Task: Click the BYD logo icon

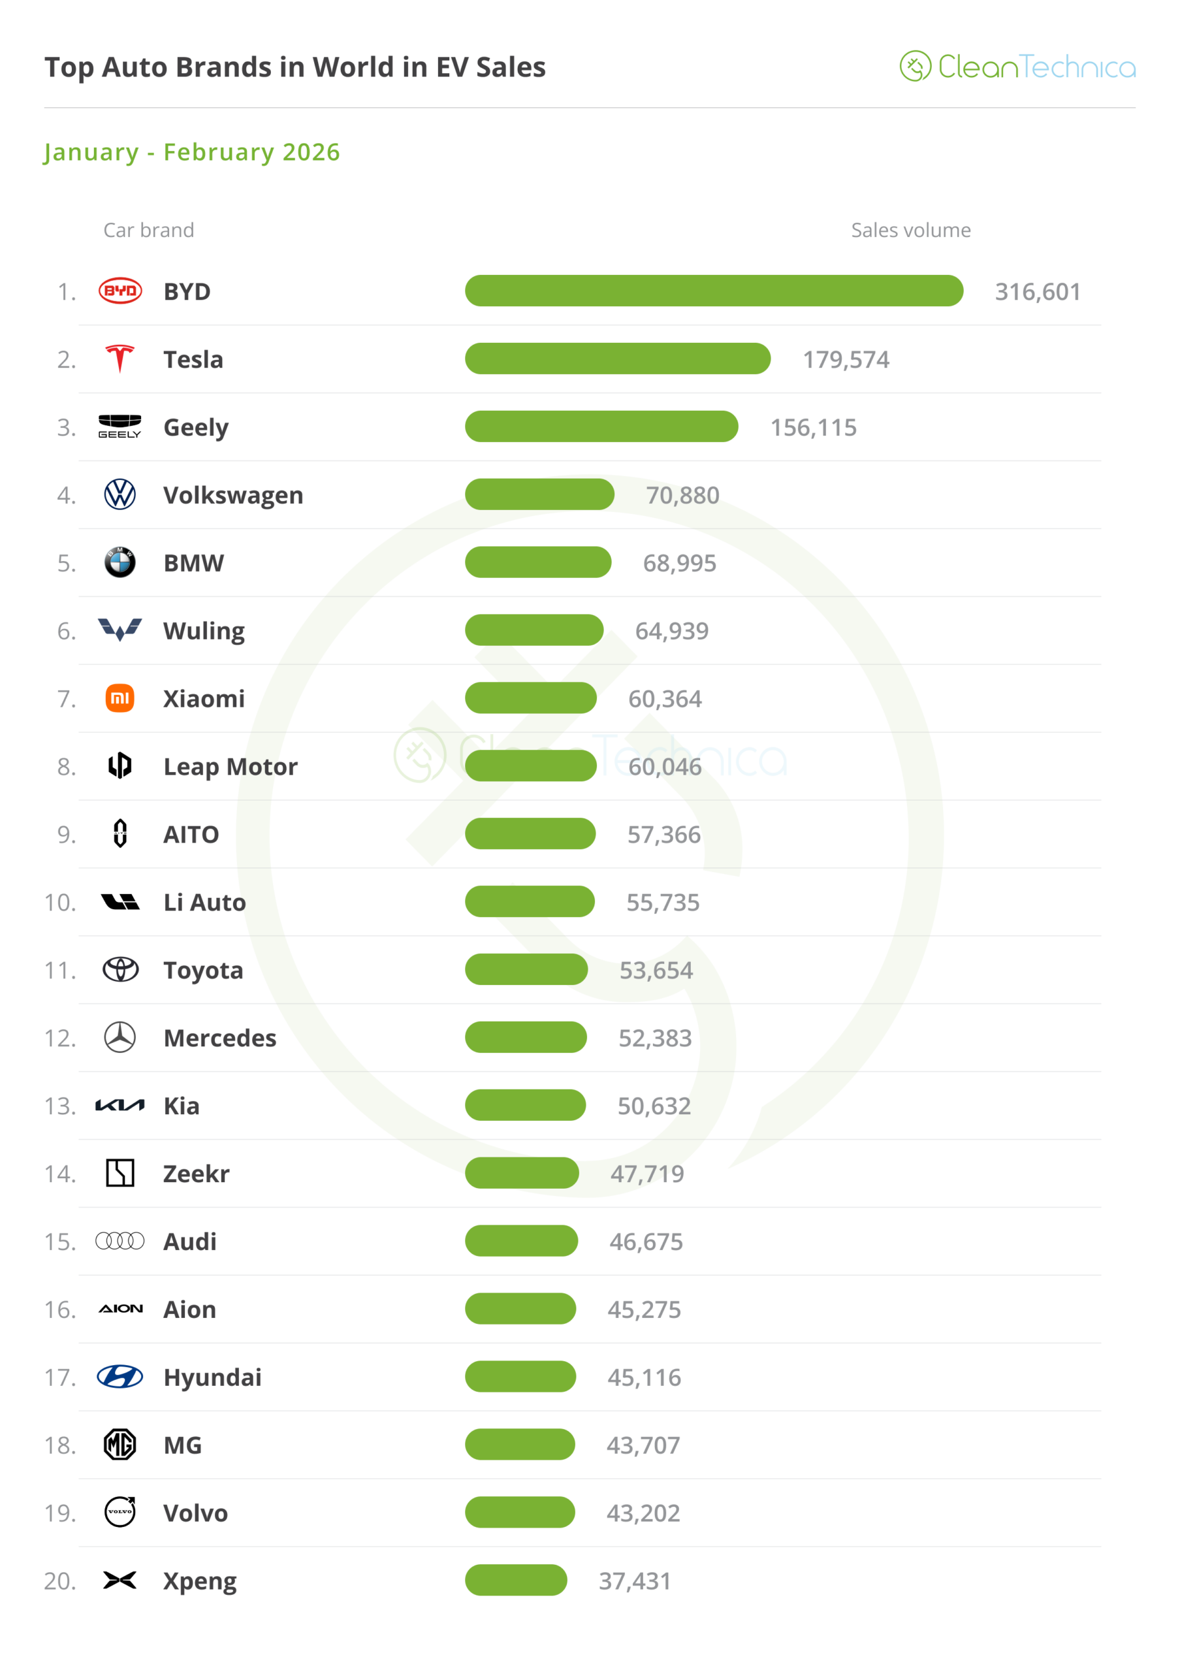Action: pyautogui.click(x=120, y=291)
